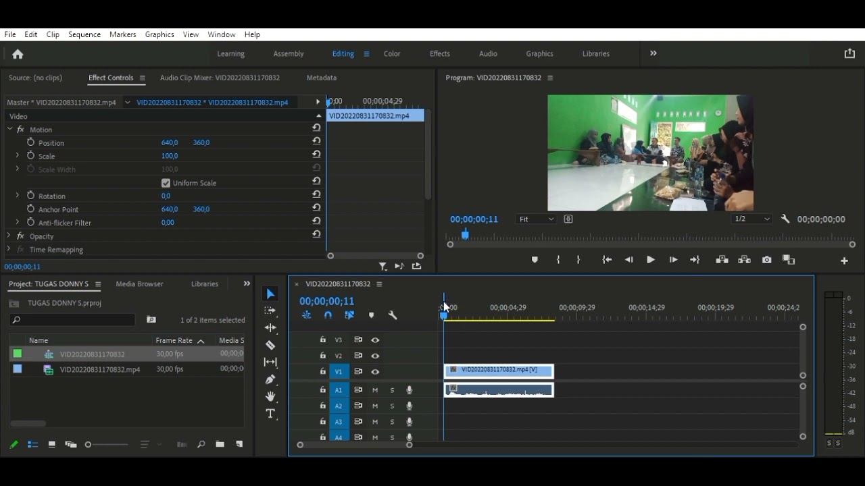Expand Time Remapping effect
This screenshot has height=486, width=865.
9,249
